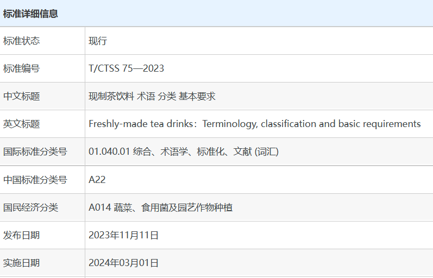The image size is (433, 278).
Task: Select the implementation date 2024年03月01日
Action: click(124, 263)
